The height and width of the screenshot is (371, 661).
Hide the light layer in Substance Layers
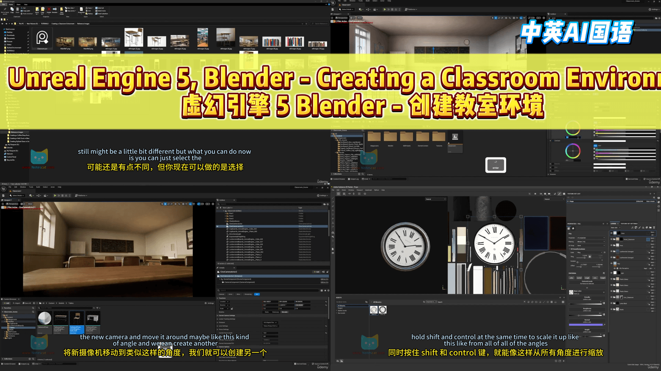pos(611,273)
